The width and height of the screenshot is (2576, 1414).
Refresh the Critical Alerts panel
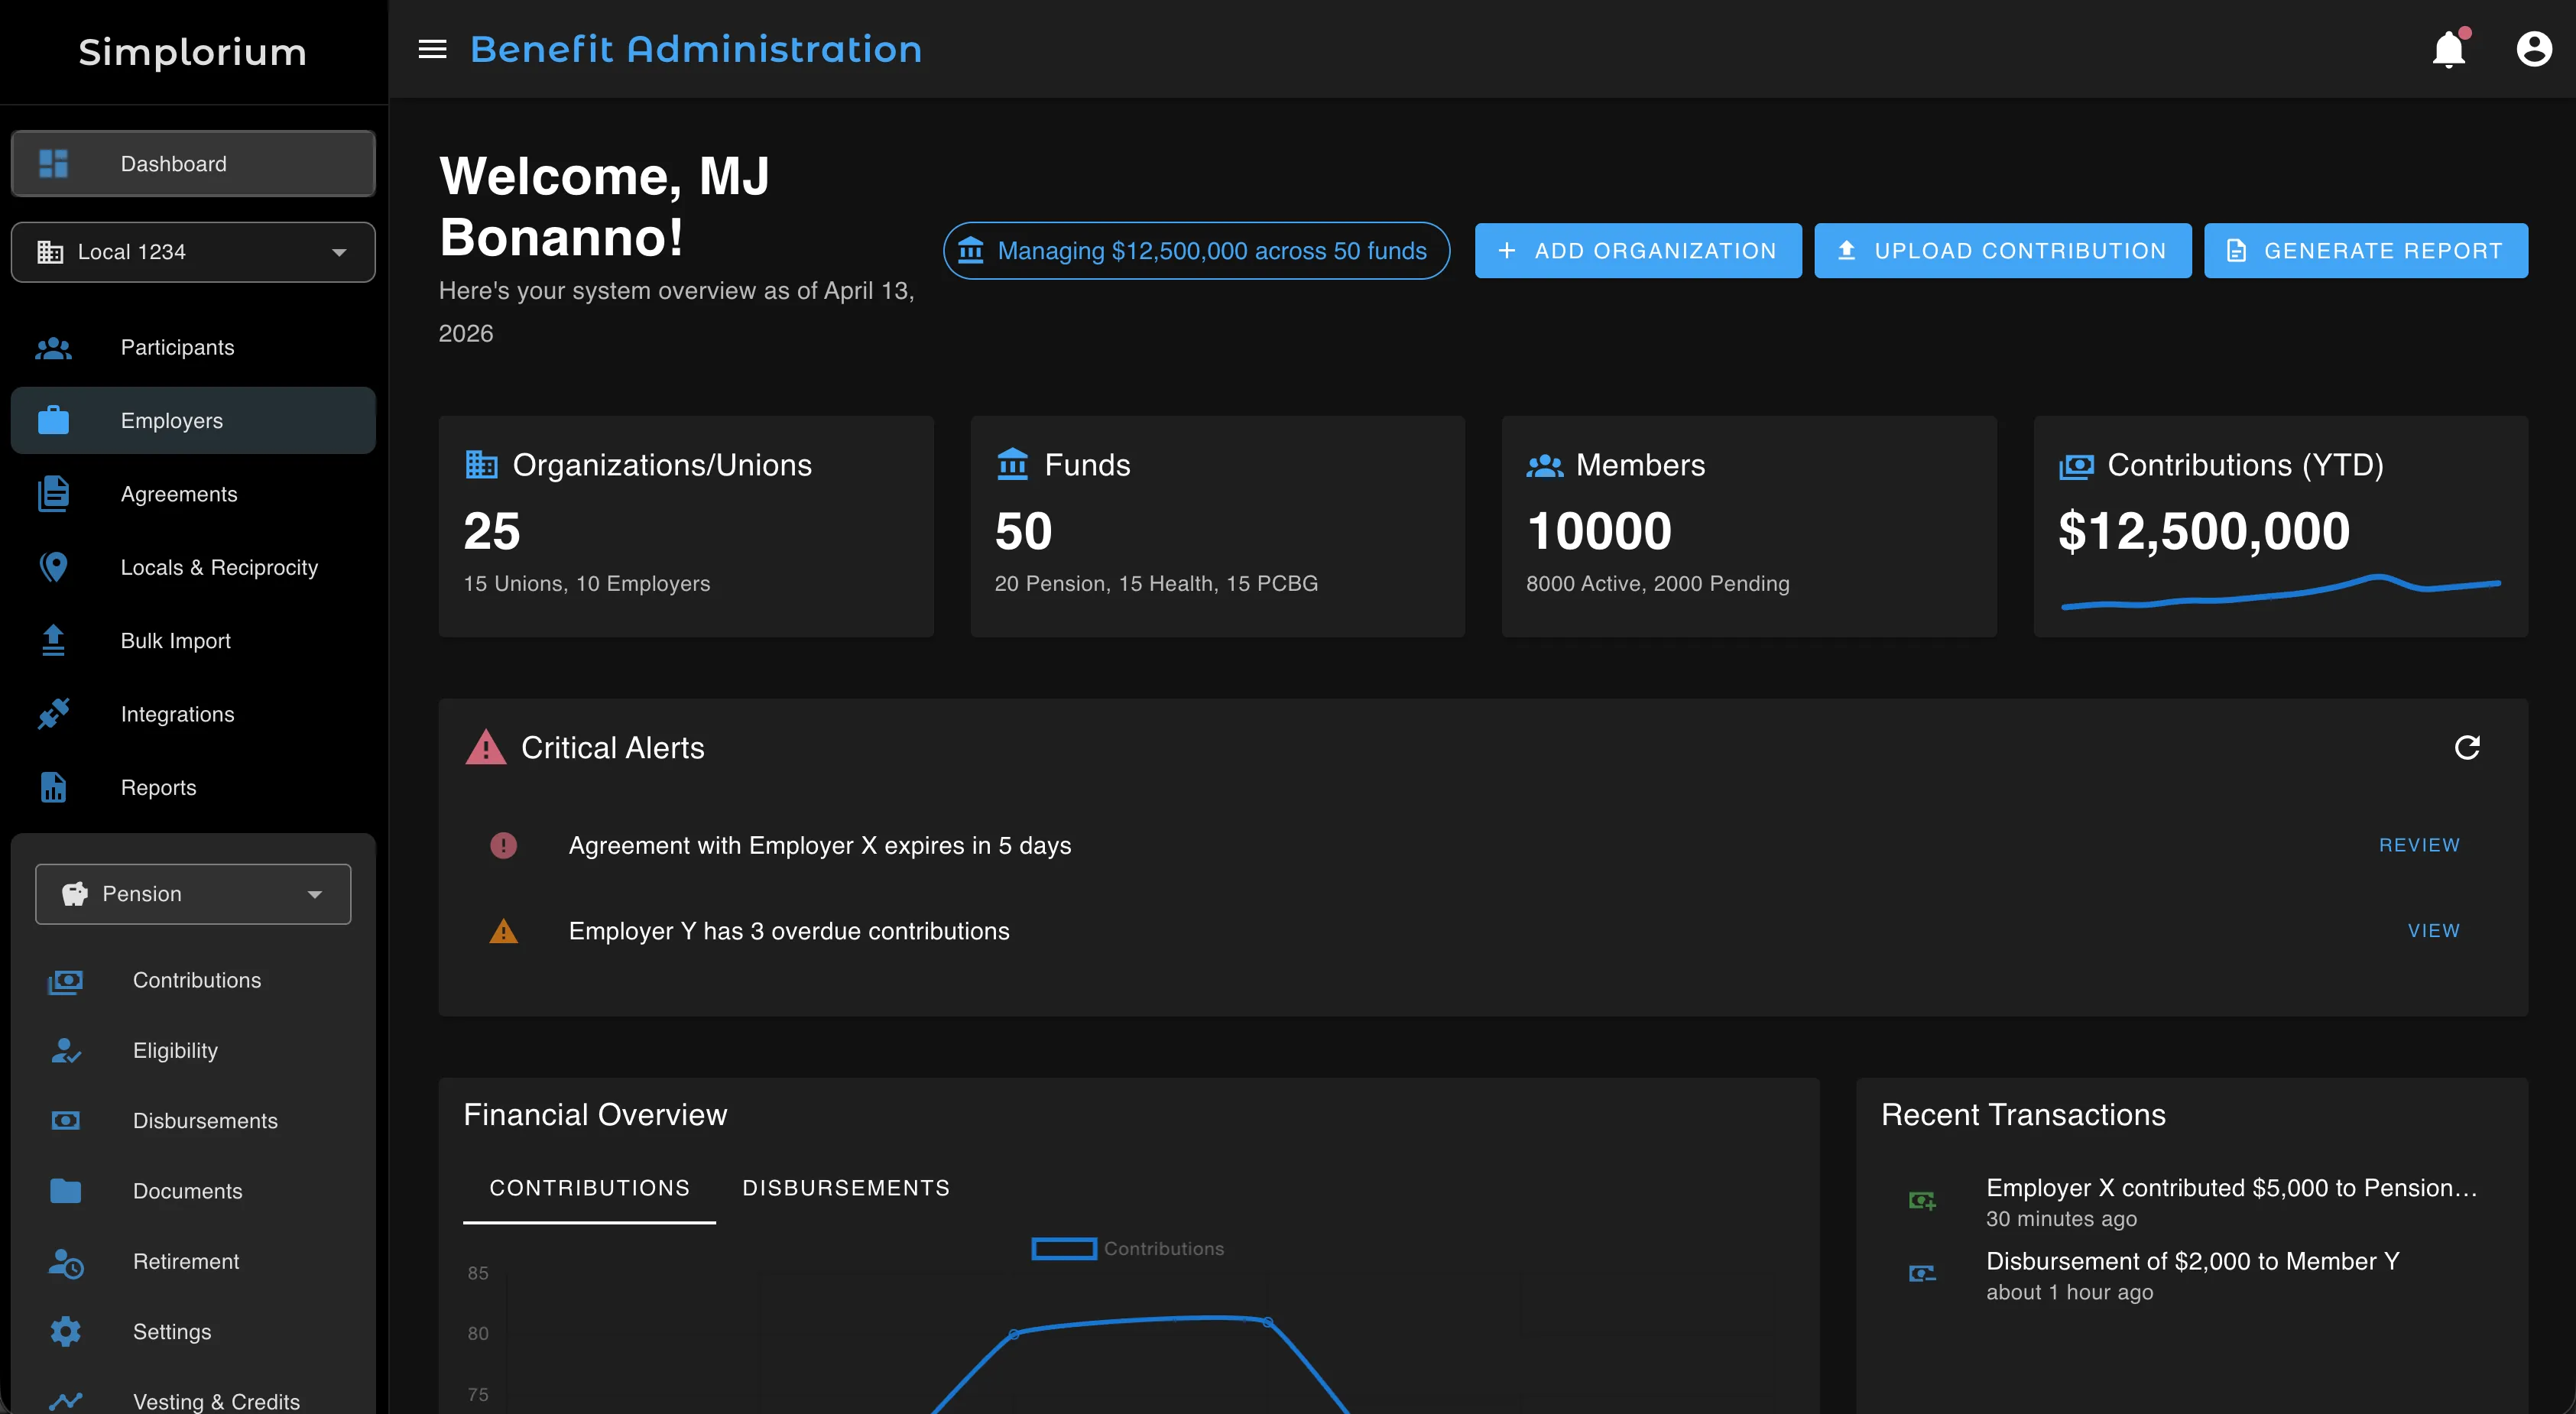(2468, 747)
